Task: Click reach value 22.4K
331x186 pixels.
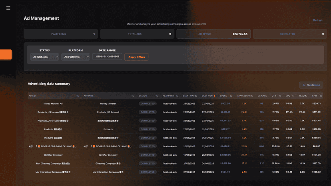Action: tap(302, 112)
